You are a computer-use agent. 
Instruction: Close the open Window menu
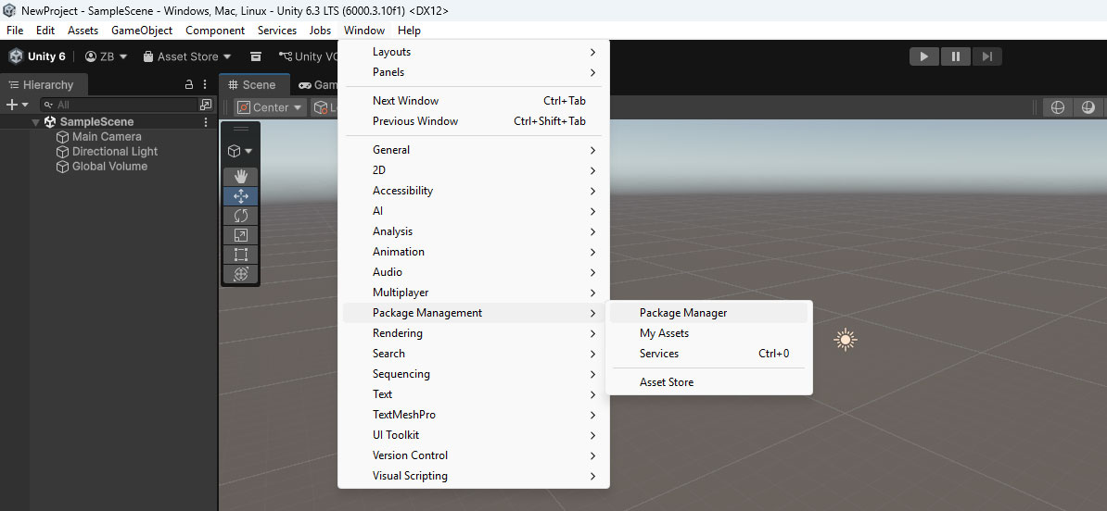click(x=364, y=31)
